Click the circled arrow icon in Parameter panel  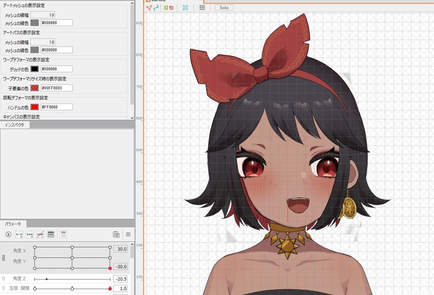pos(8,234)
